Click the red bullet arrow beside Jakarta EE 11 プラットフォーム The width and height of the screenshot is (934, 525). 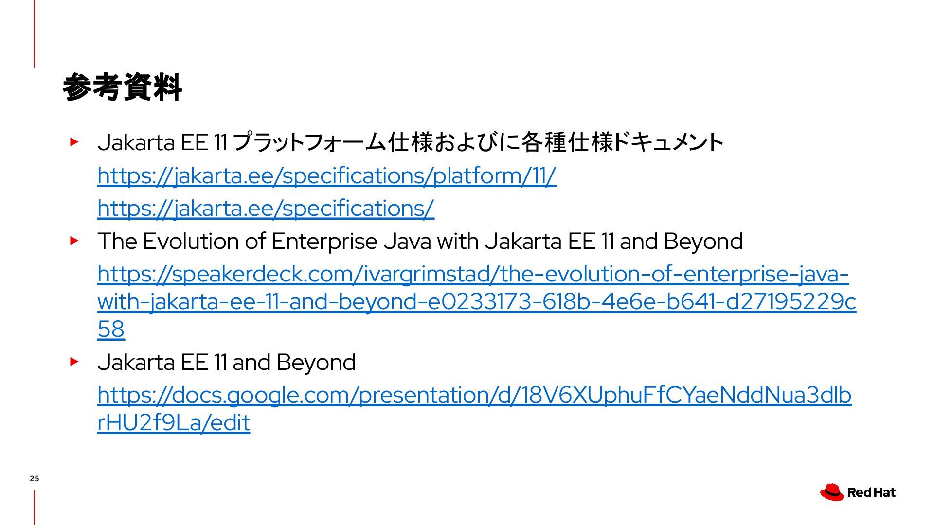coord(74,142)
